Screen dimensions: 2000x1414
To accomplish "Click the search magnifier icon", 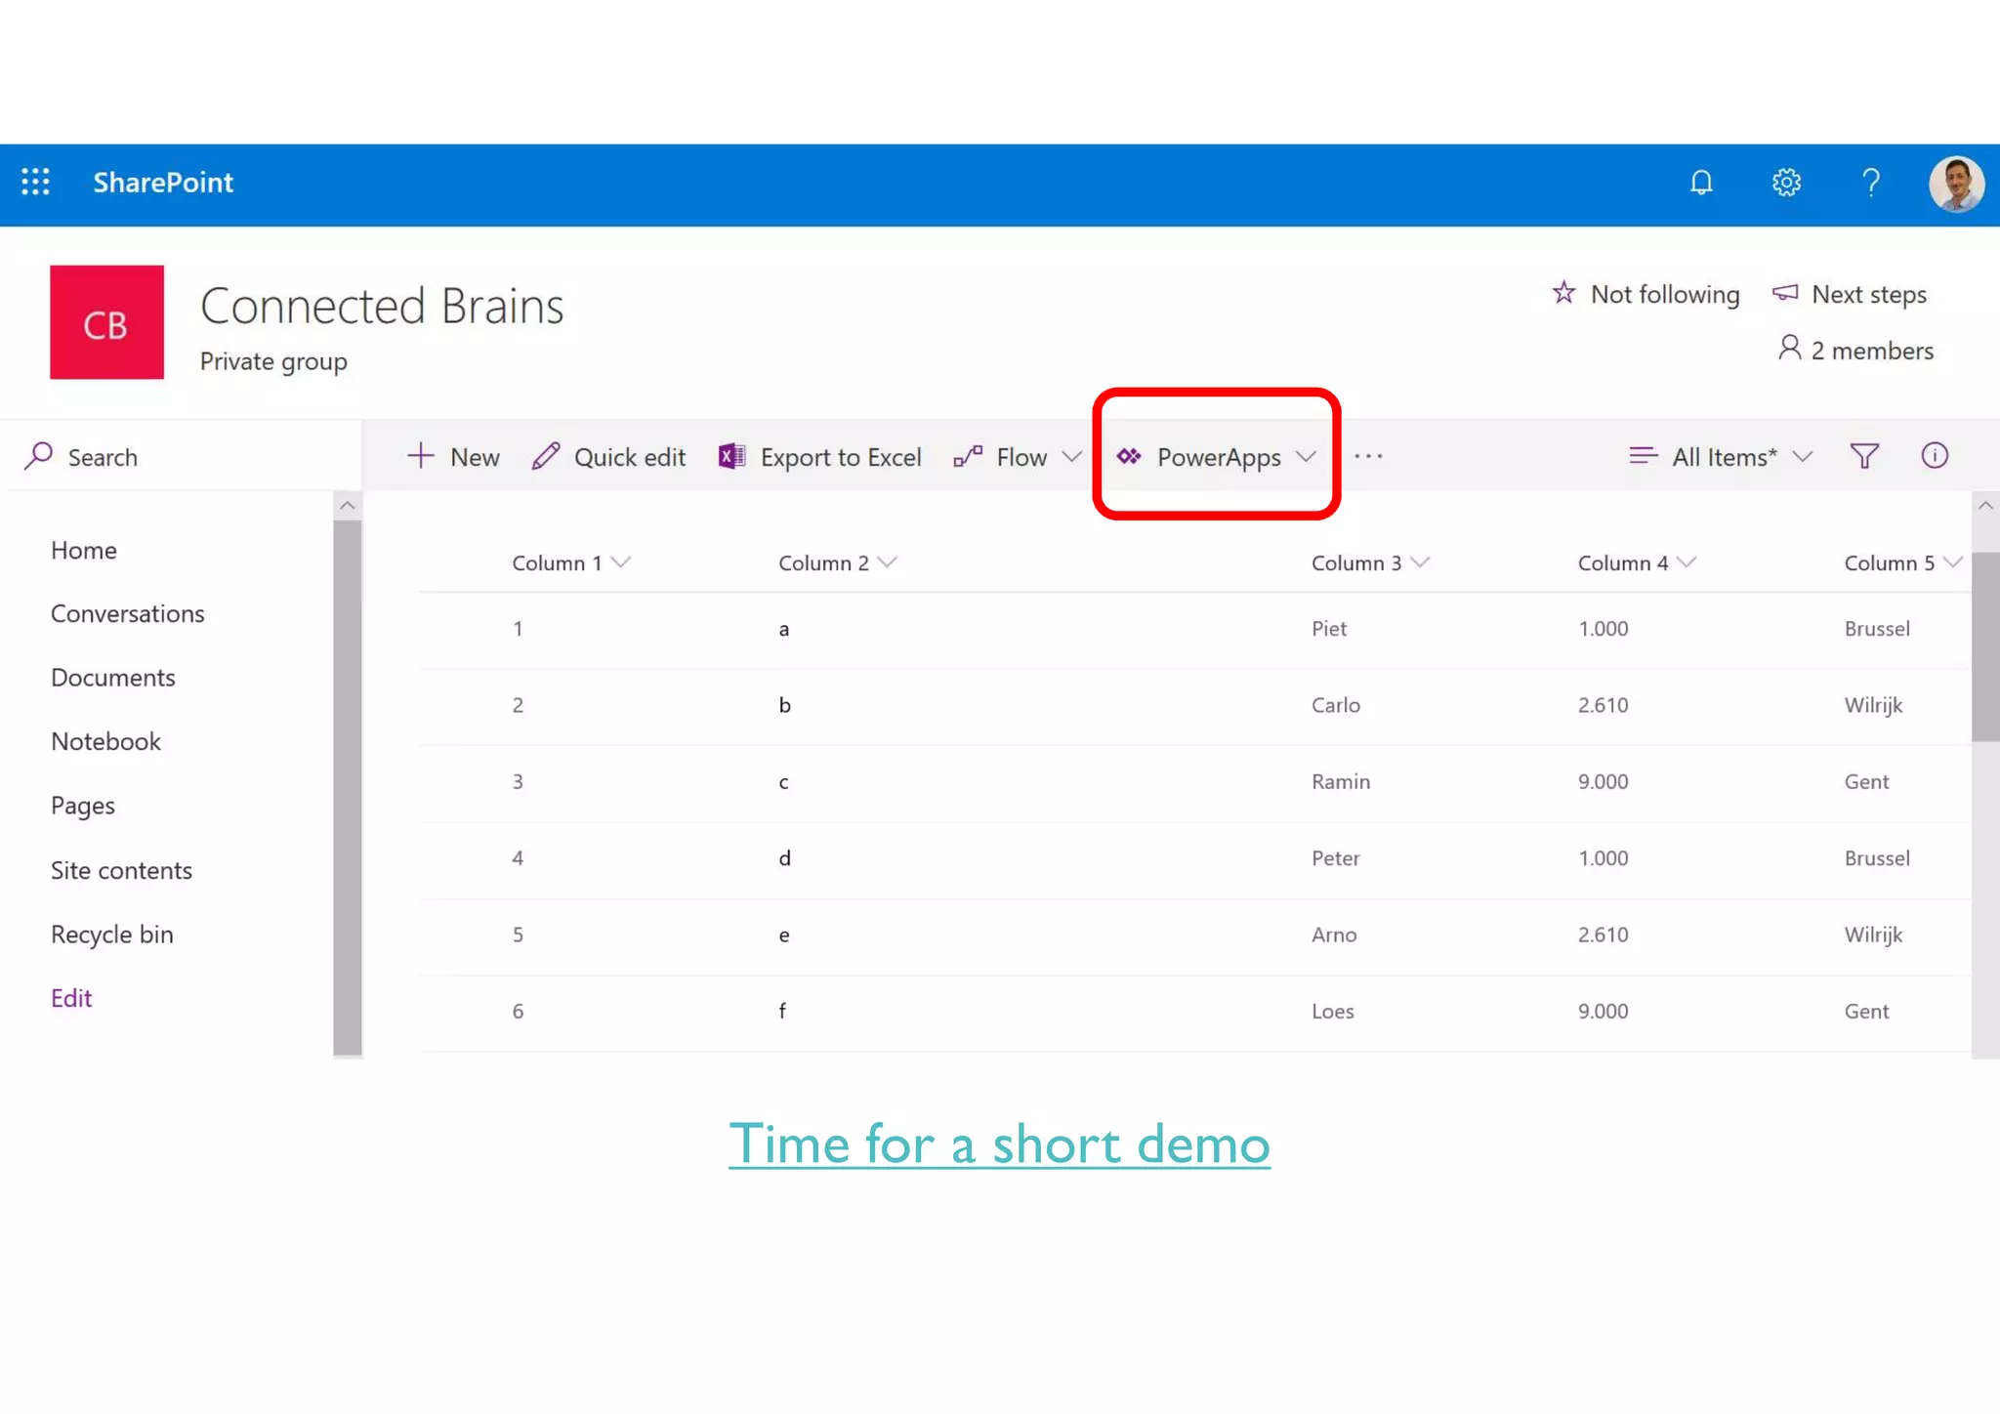I will (38, 456).
